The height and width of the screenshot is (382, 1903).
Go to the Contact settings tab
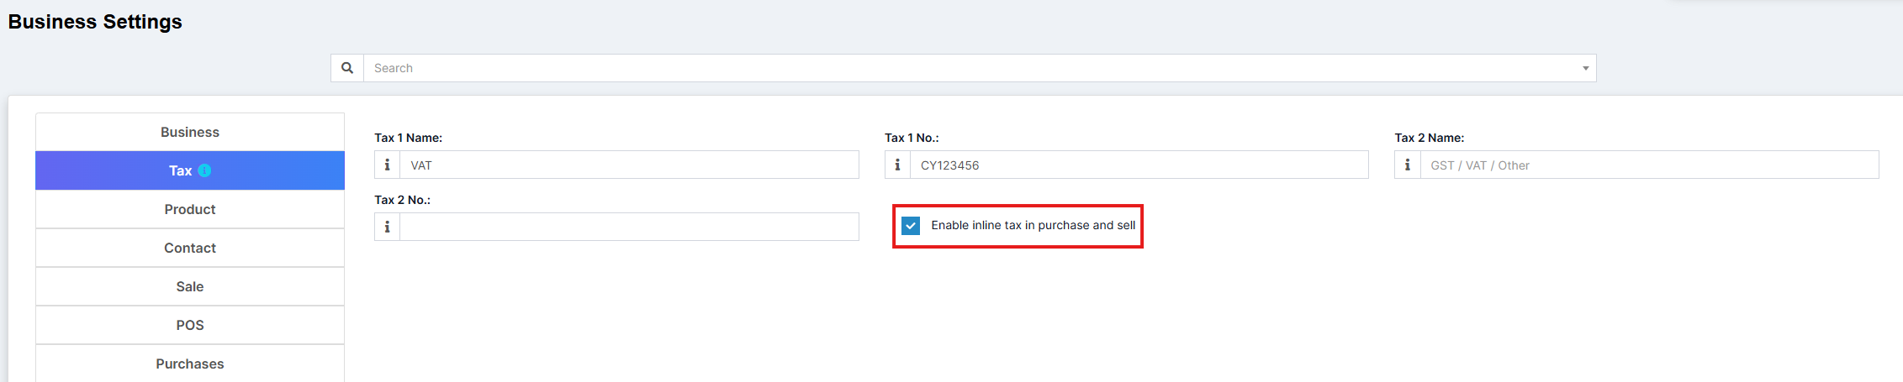pos(190,248)
